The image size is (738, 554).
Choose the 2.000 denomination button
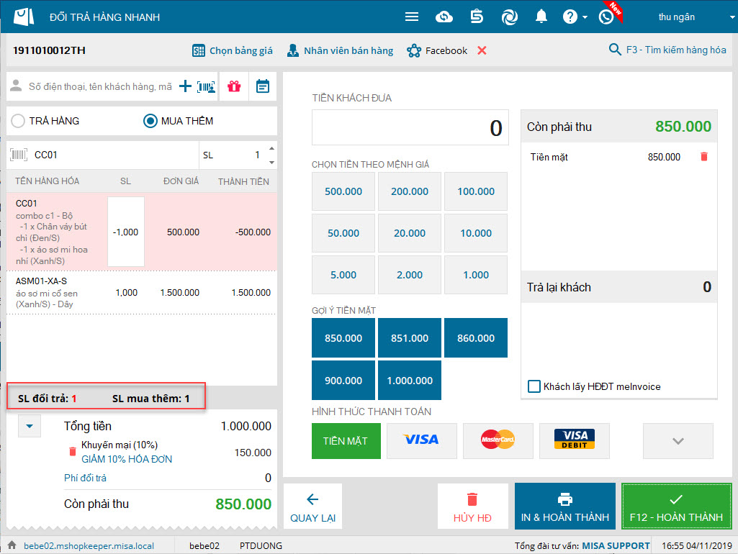(410, 275)
